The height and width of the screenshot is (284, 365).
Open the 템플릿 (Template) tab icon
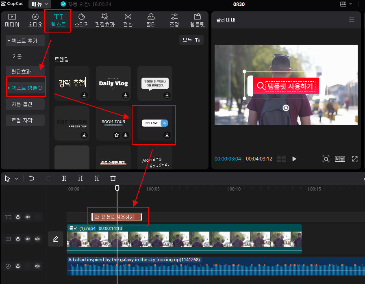197,17
